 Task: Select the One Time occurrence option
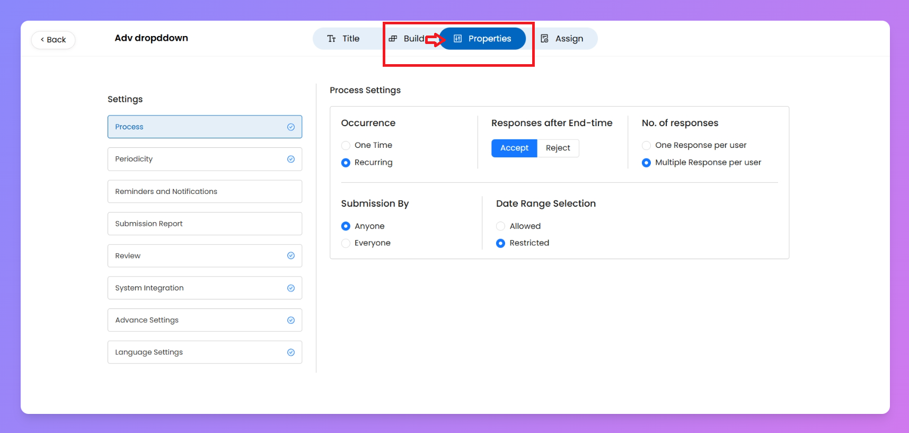[x=346, y=145]
